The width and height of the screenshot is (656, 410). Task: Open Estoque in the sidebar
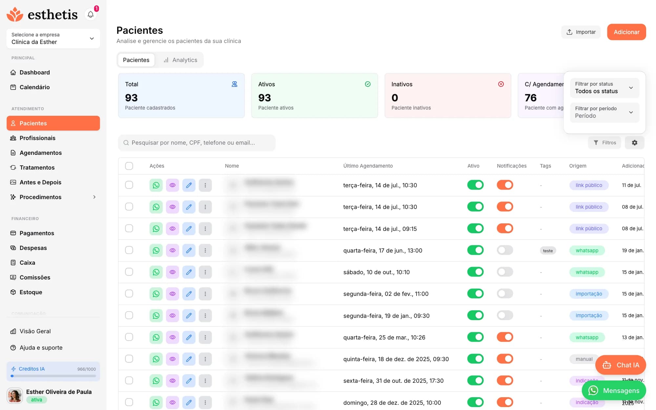coord(53,292)
